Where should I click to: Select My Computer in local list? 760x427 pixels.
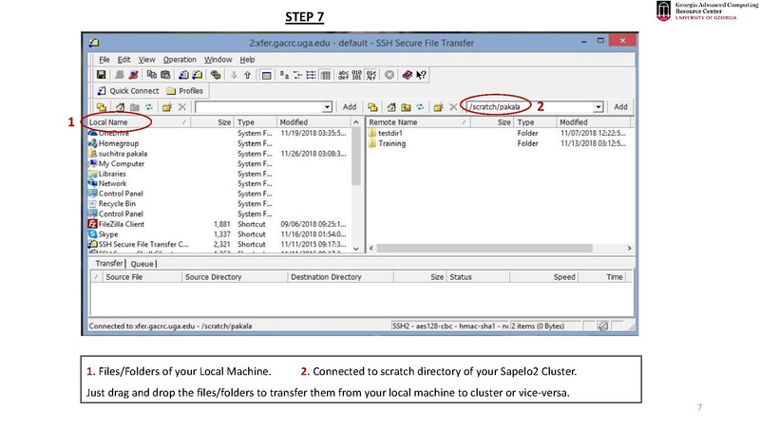tap(122, 163)
